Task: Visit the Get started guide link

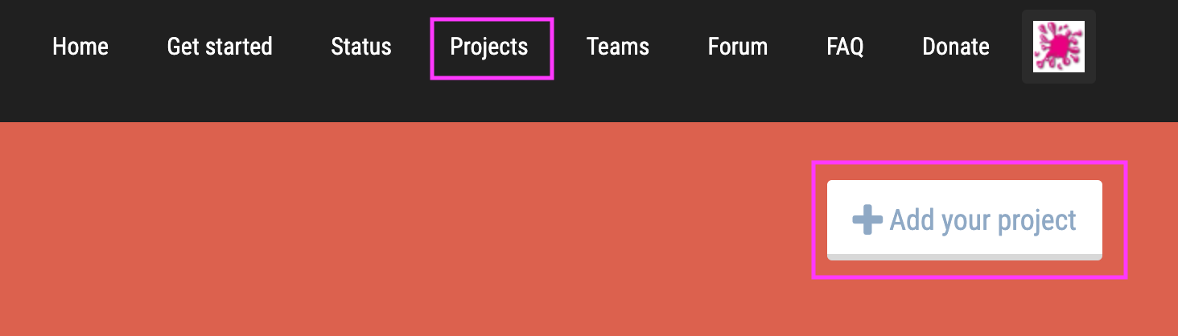Action: click(x=220, y=47)
